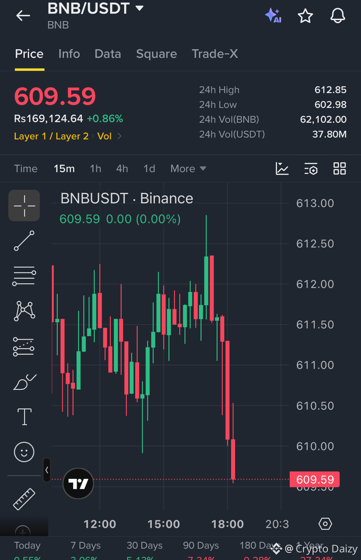Select the Time chart interval
The image size is (361, 560).
click(x=26, y=168)
